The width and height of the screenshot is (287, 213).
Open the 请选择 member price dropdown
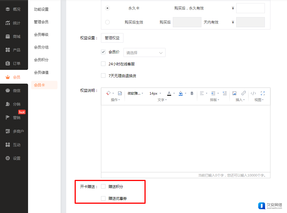coord(144,52)
